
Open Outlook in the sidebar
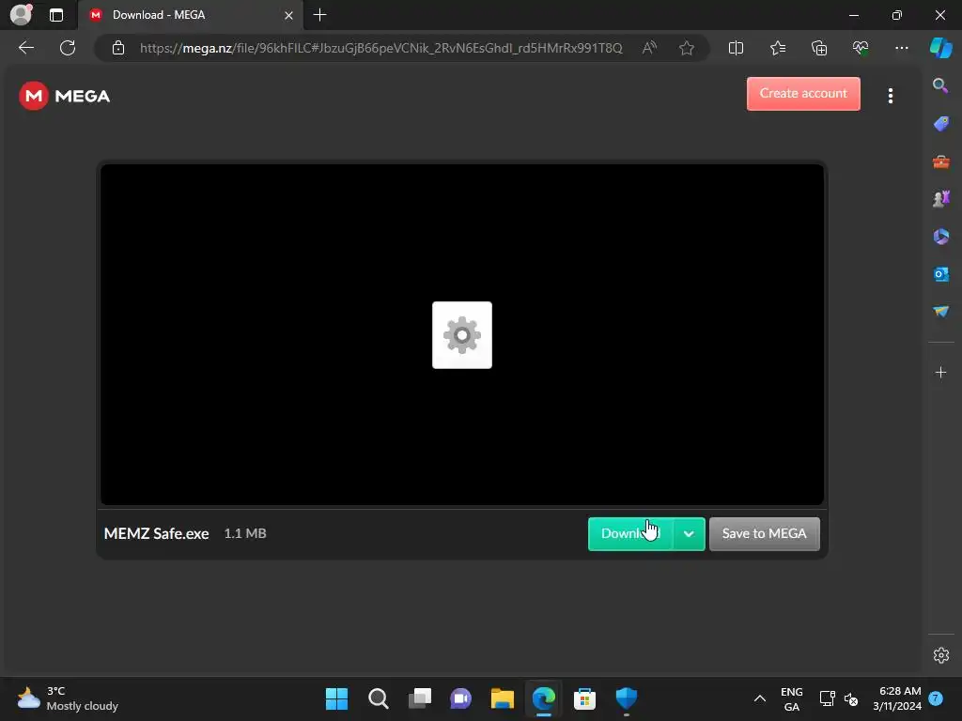coord(940,274)
